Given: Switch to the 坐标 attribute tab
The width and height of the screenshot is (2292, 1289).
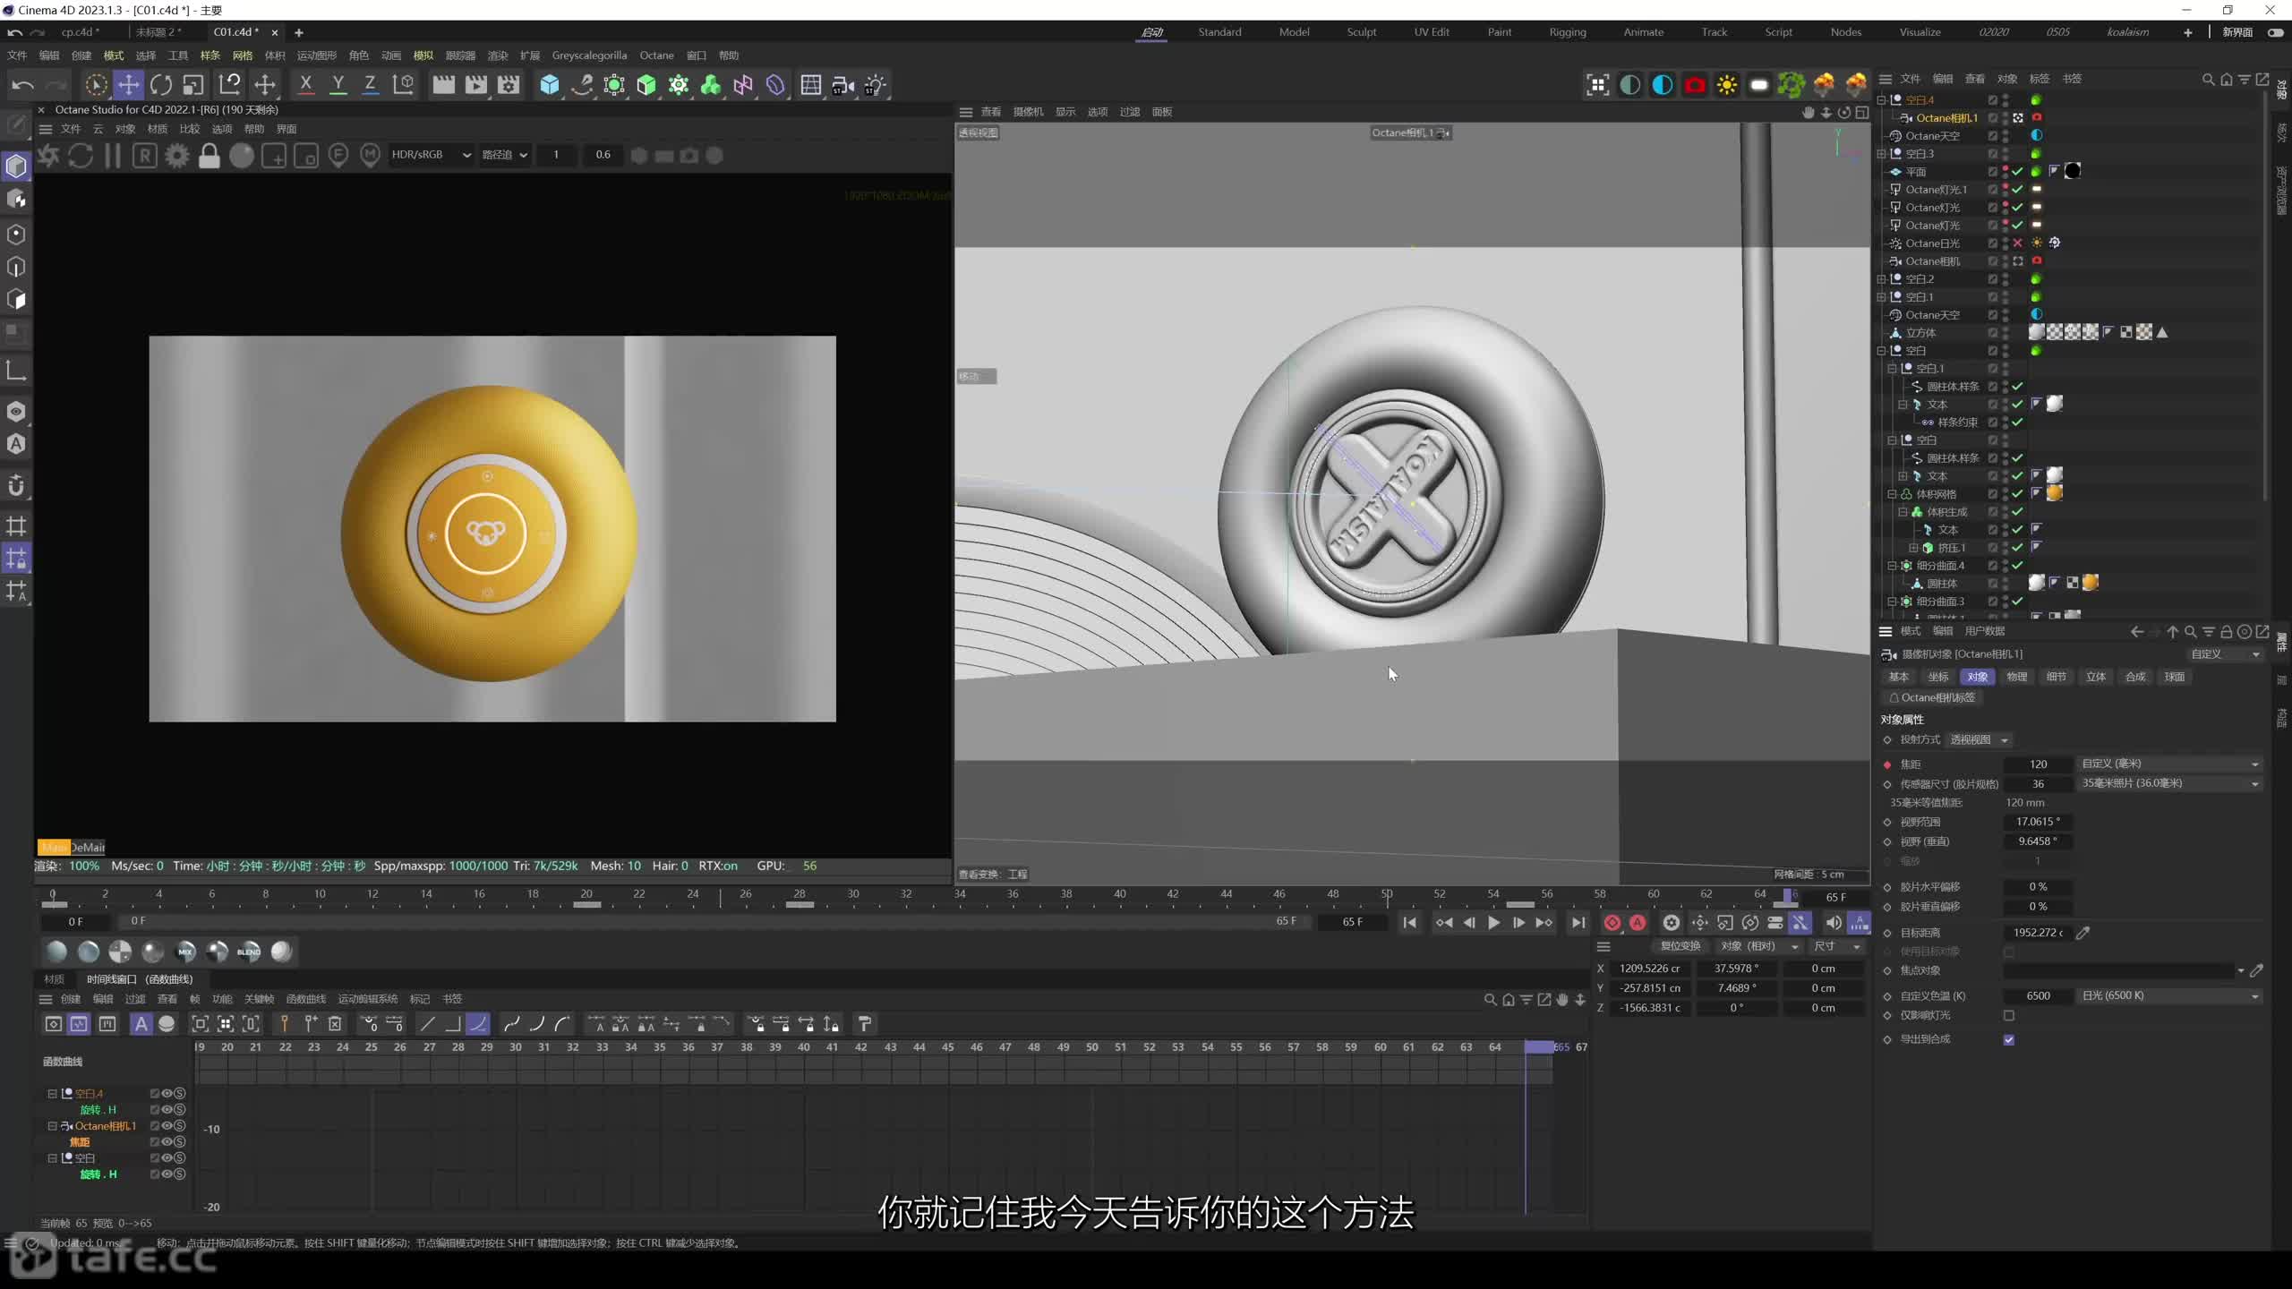Looking at the screenshot, I should coord(1937,677).
